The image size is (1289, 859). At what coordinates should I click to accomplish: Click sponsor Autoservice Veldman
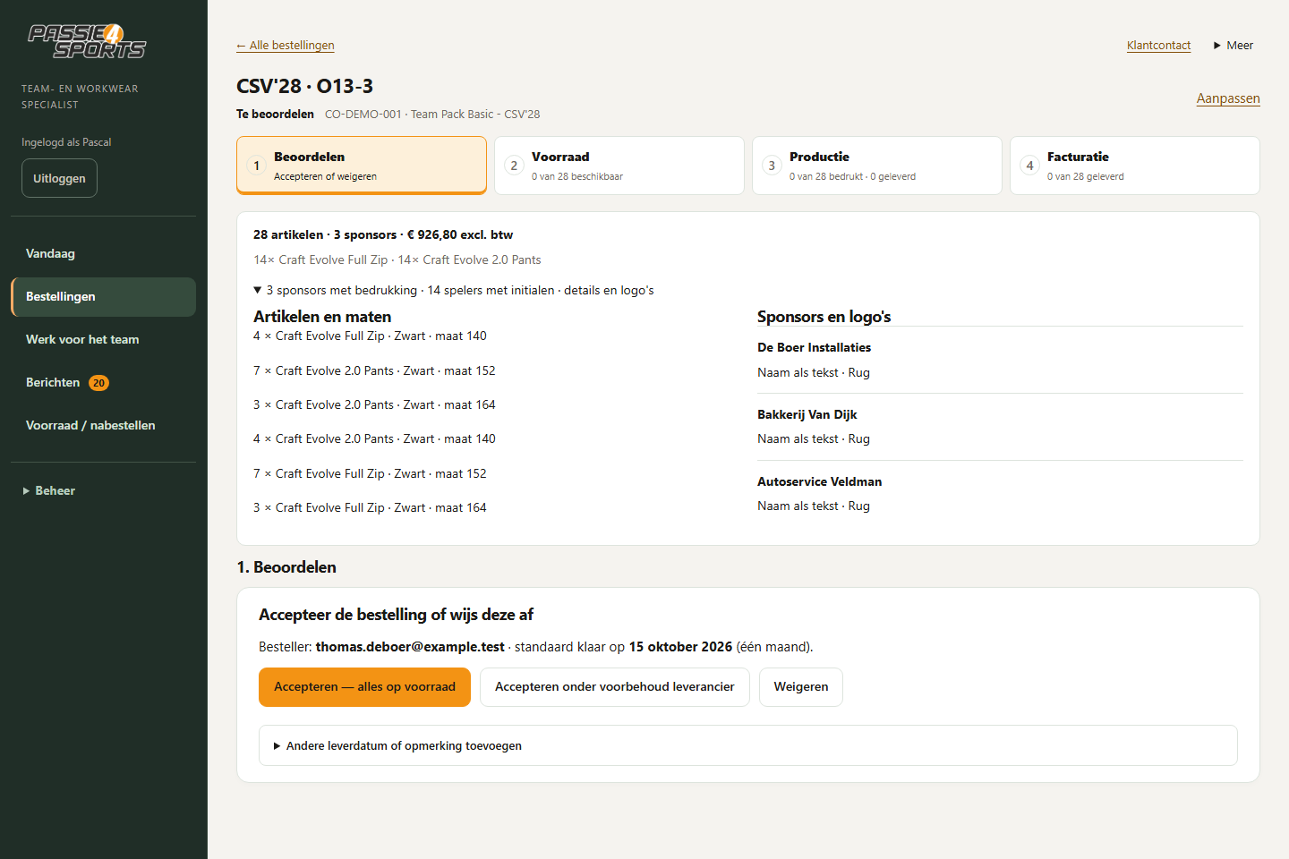point(819,481)
